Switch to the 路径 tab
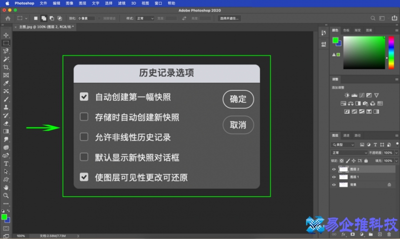 (x=357, y=135)
